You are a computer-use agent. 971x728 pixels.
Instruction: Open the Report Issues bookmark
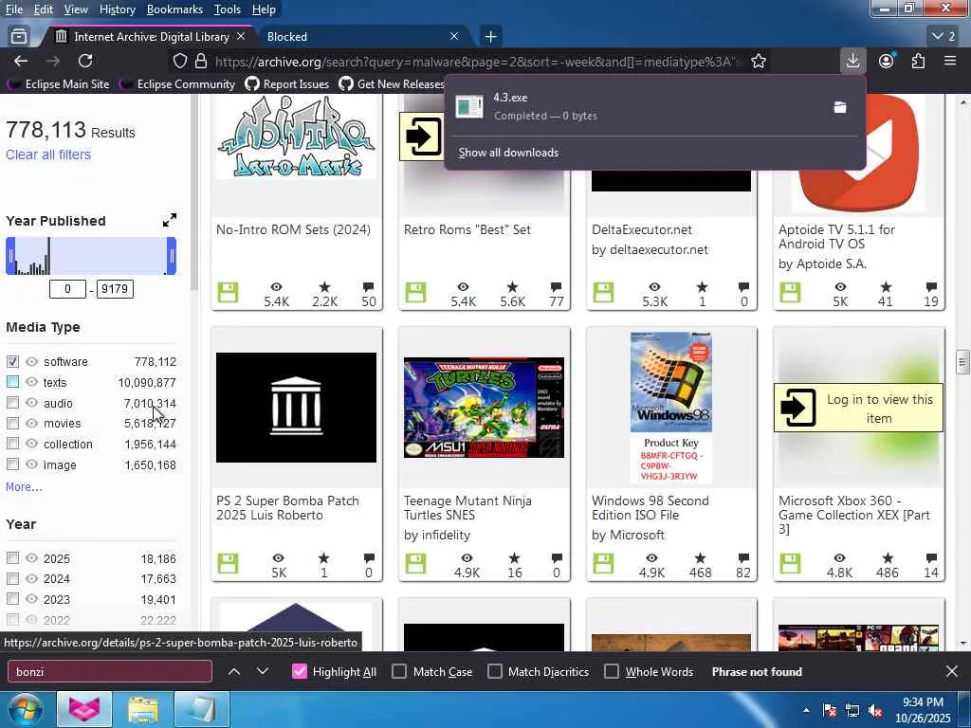tap(286, 84)
